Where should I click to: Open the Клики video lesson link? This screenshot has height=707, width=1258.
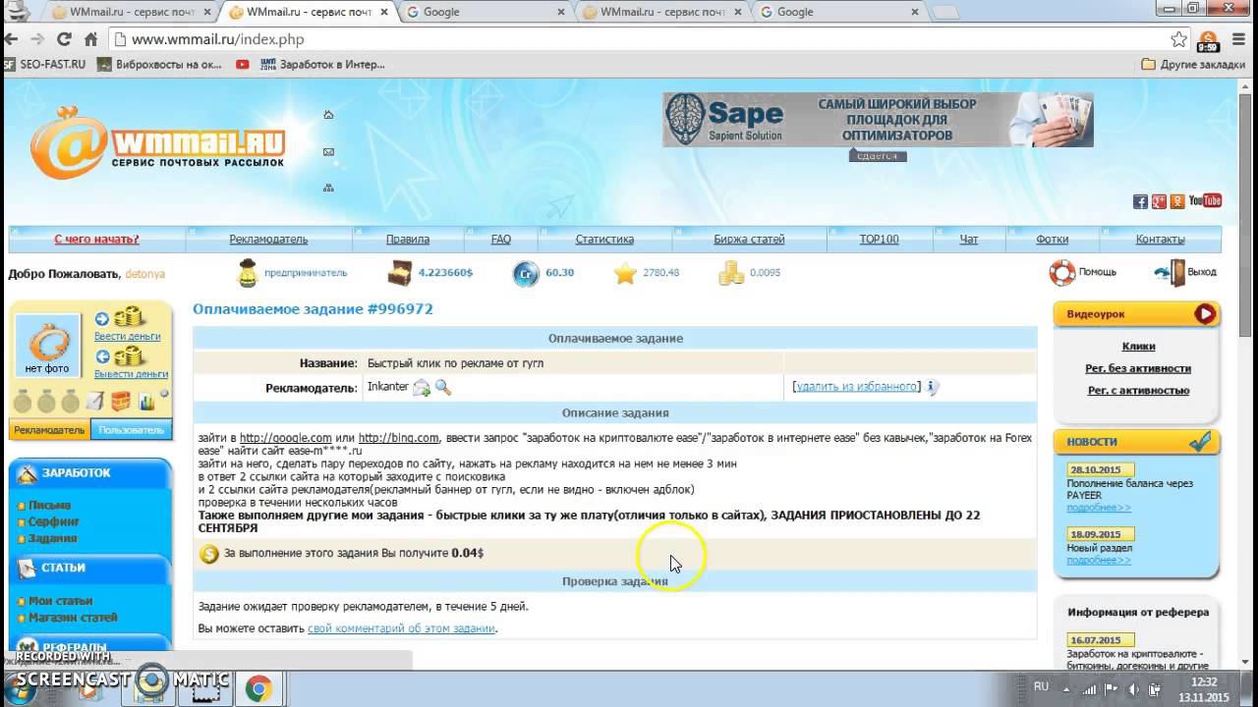1138,346
